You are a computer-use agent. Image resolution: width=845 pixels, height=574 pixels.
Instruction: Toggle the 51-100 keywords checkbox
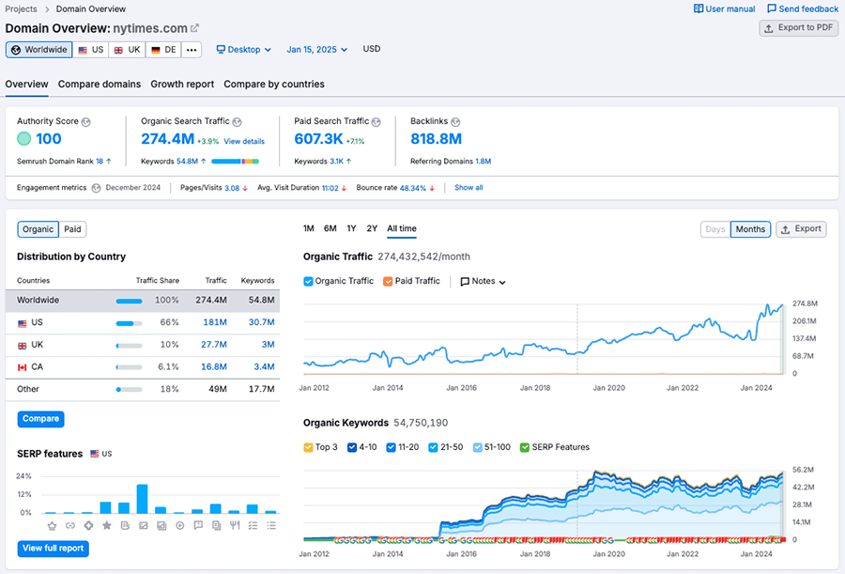pyautogui.click(x=478, y=447)
